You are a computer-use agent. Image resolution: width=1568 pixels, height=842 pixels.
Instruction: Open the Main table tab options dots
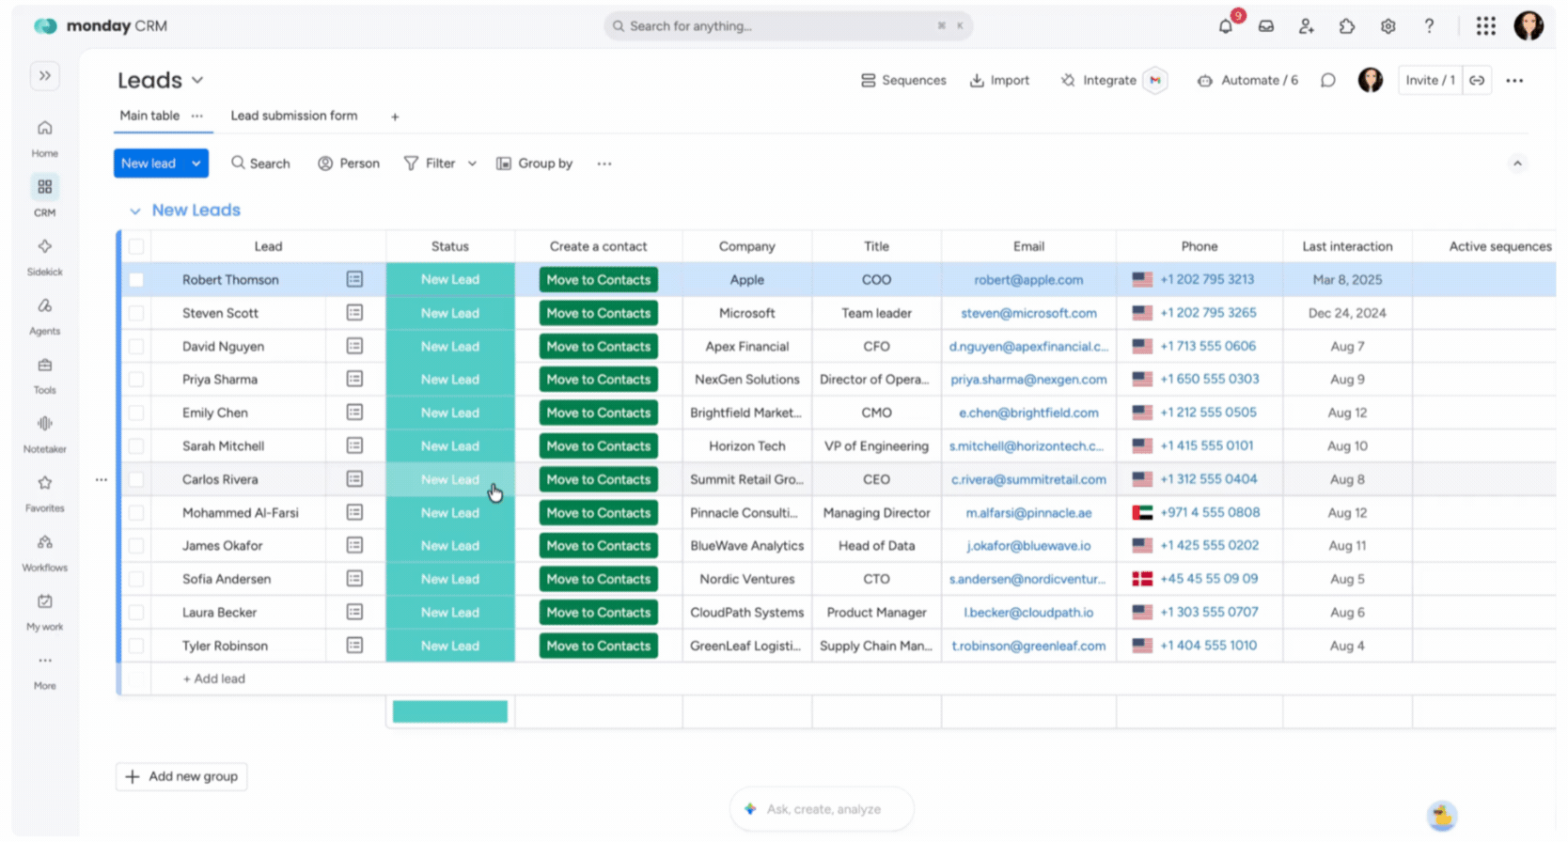[x=196, y=116]
